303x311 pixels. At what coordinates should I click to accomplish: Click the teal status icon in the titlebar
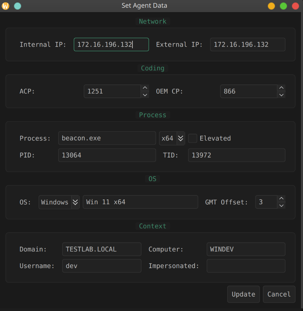tap(17, 6)
